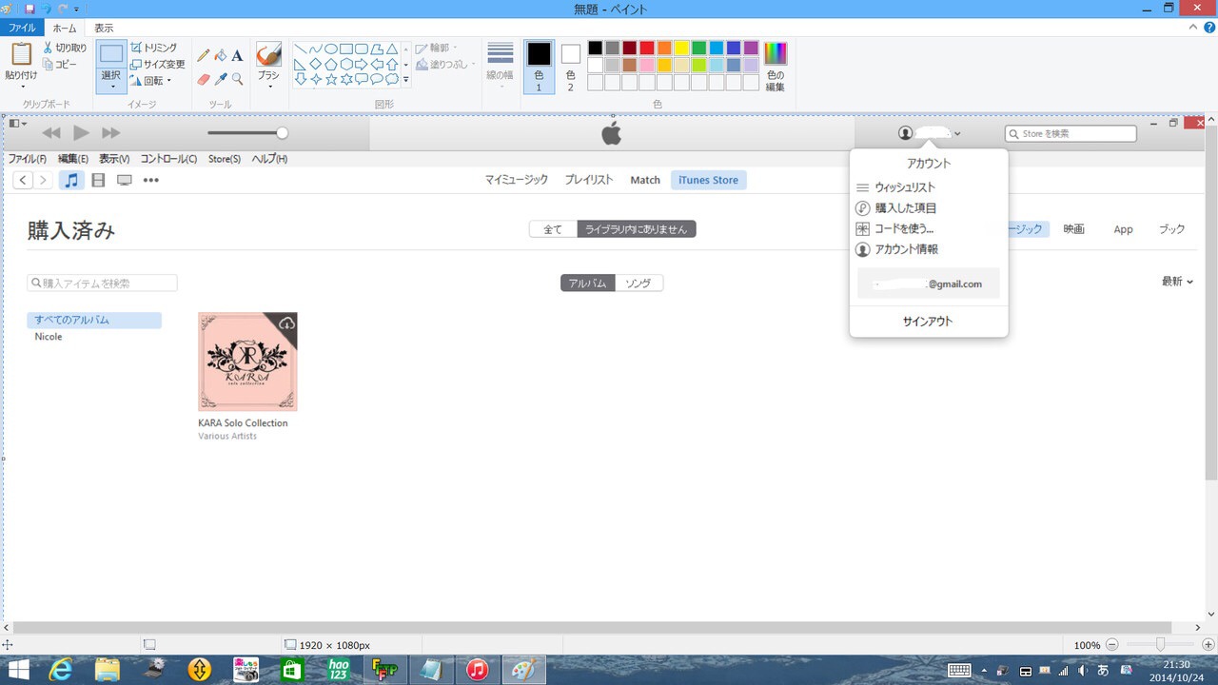Switch to the TV shows library icon
Image resolution: width=1218 pixels, height=685 pixels.
click(125, 180)
